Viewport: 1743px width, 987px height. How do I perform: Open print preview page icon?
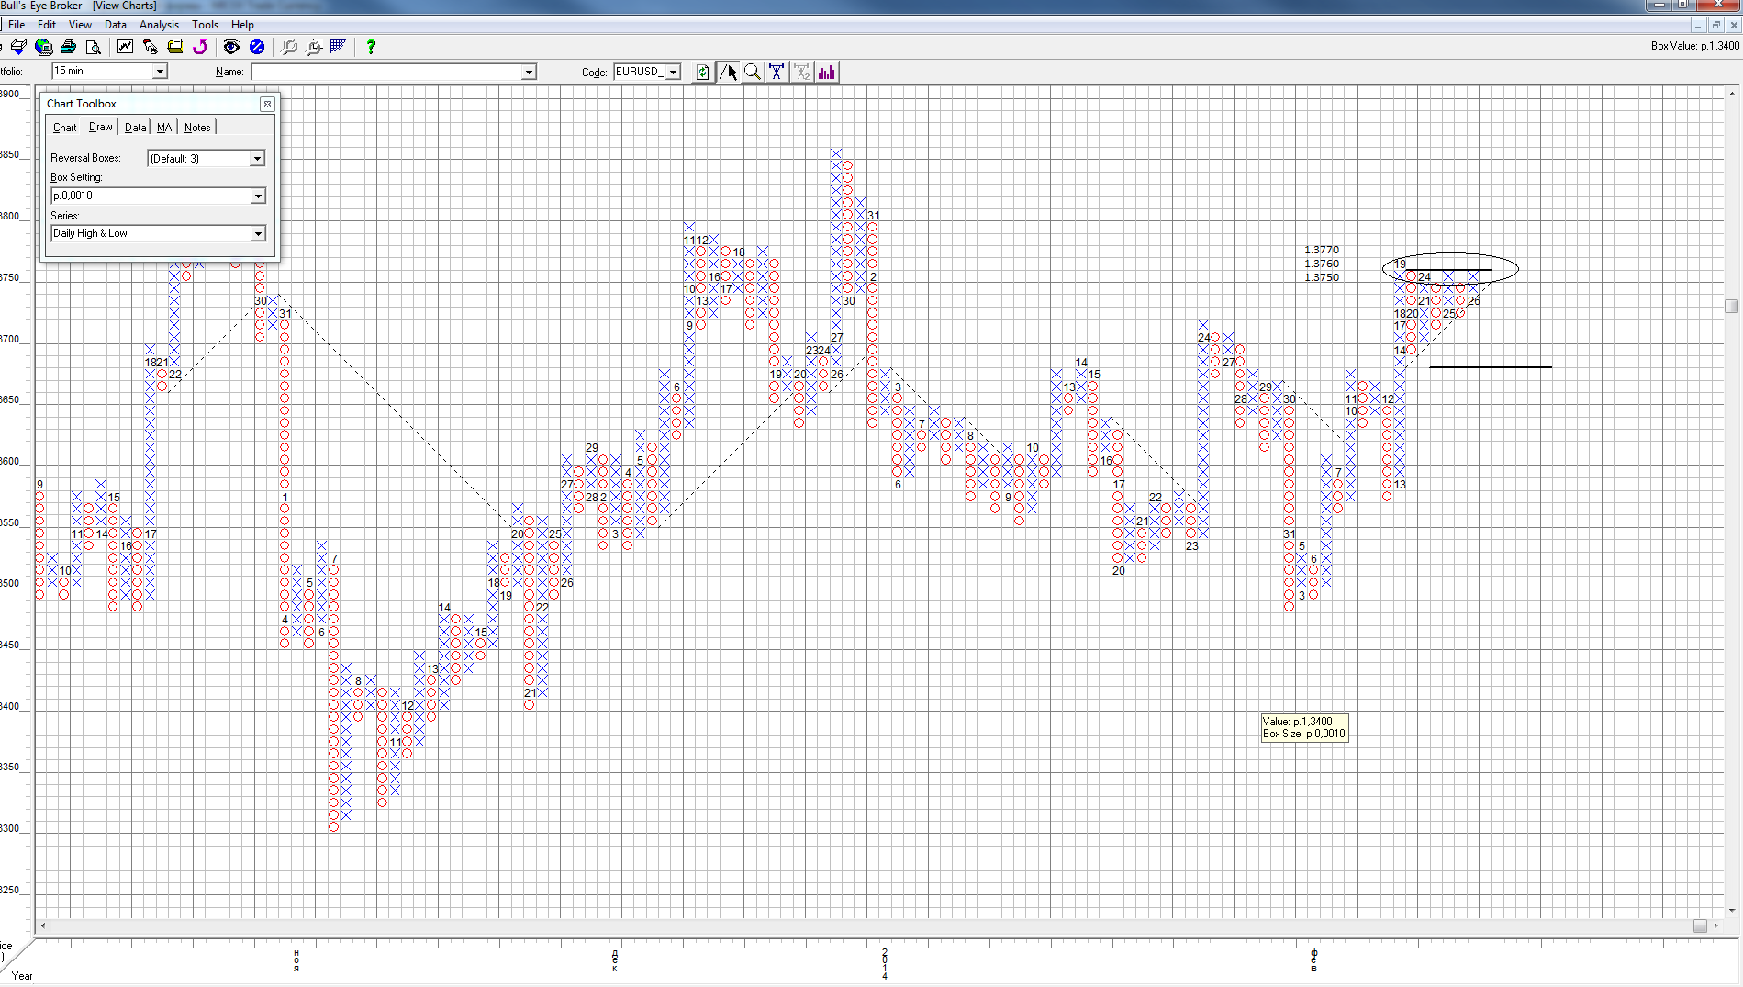click(93, 47)
